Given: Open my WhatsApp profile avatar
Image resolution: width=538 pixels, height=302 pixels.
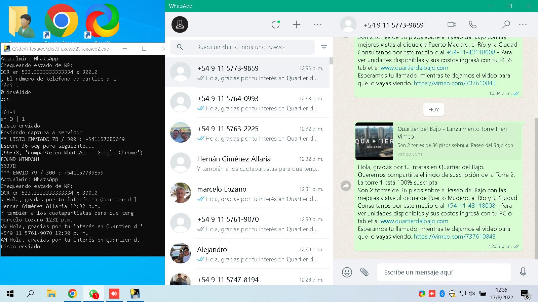Looking at the screenshot, I should (180, 24).
